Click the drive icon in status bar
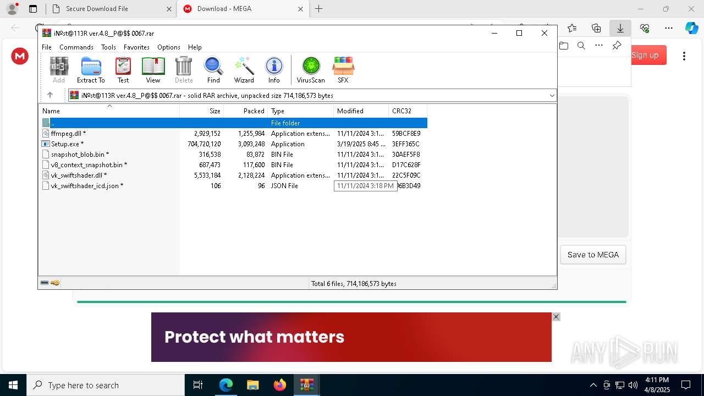 [45, 283]
